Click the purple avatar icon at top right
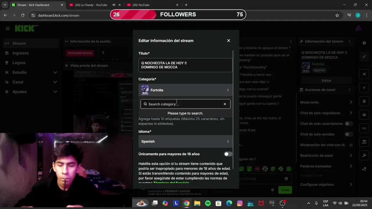This screenshot has height=209, width=372. click(358, 28)
